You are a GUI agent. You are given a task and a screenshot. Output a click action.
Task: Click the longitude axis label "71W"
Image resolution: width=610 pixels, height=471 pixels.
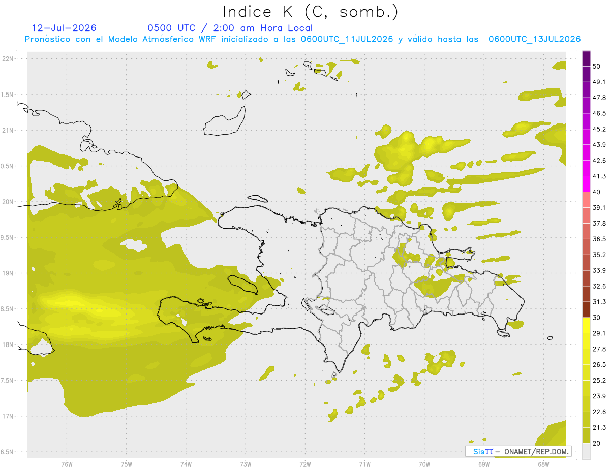(364, 464)
